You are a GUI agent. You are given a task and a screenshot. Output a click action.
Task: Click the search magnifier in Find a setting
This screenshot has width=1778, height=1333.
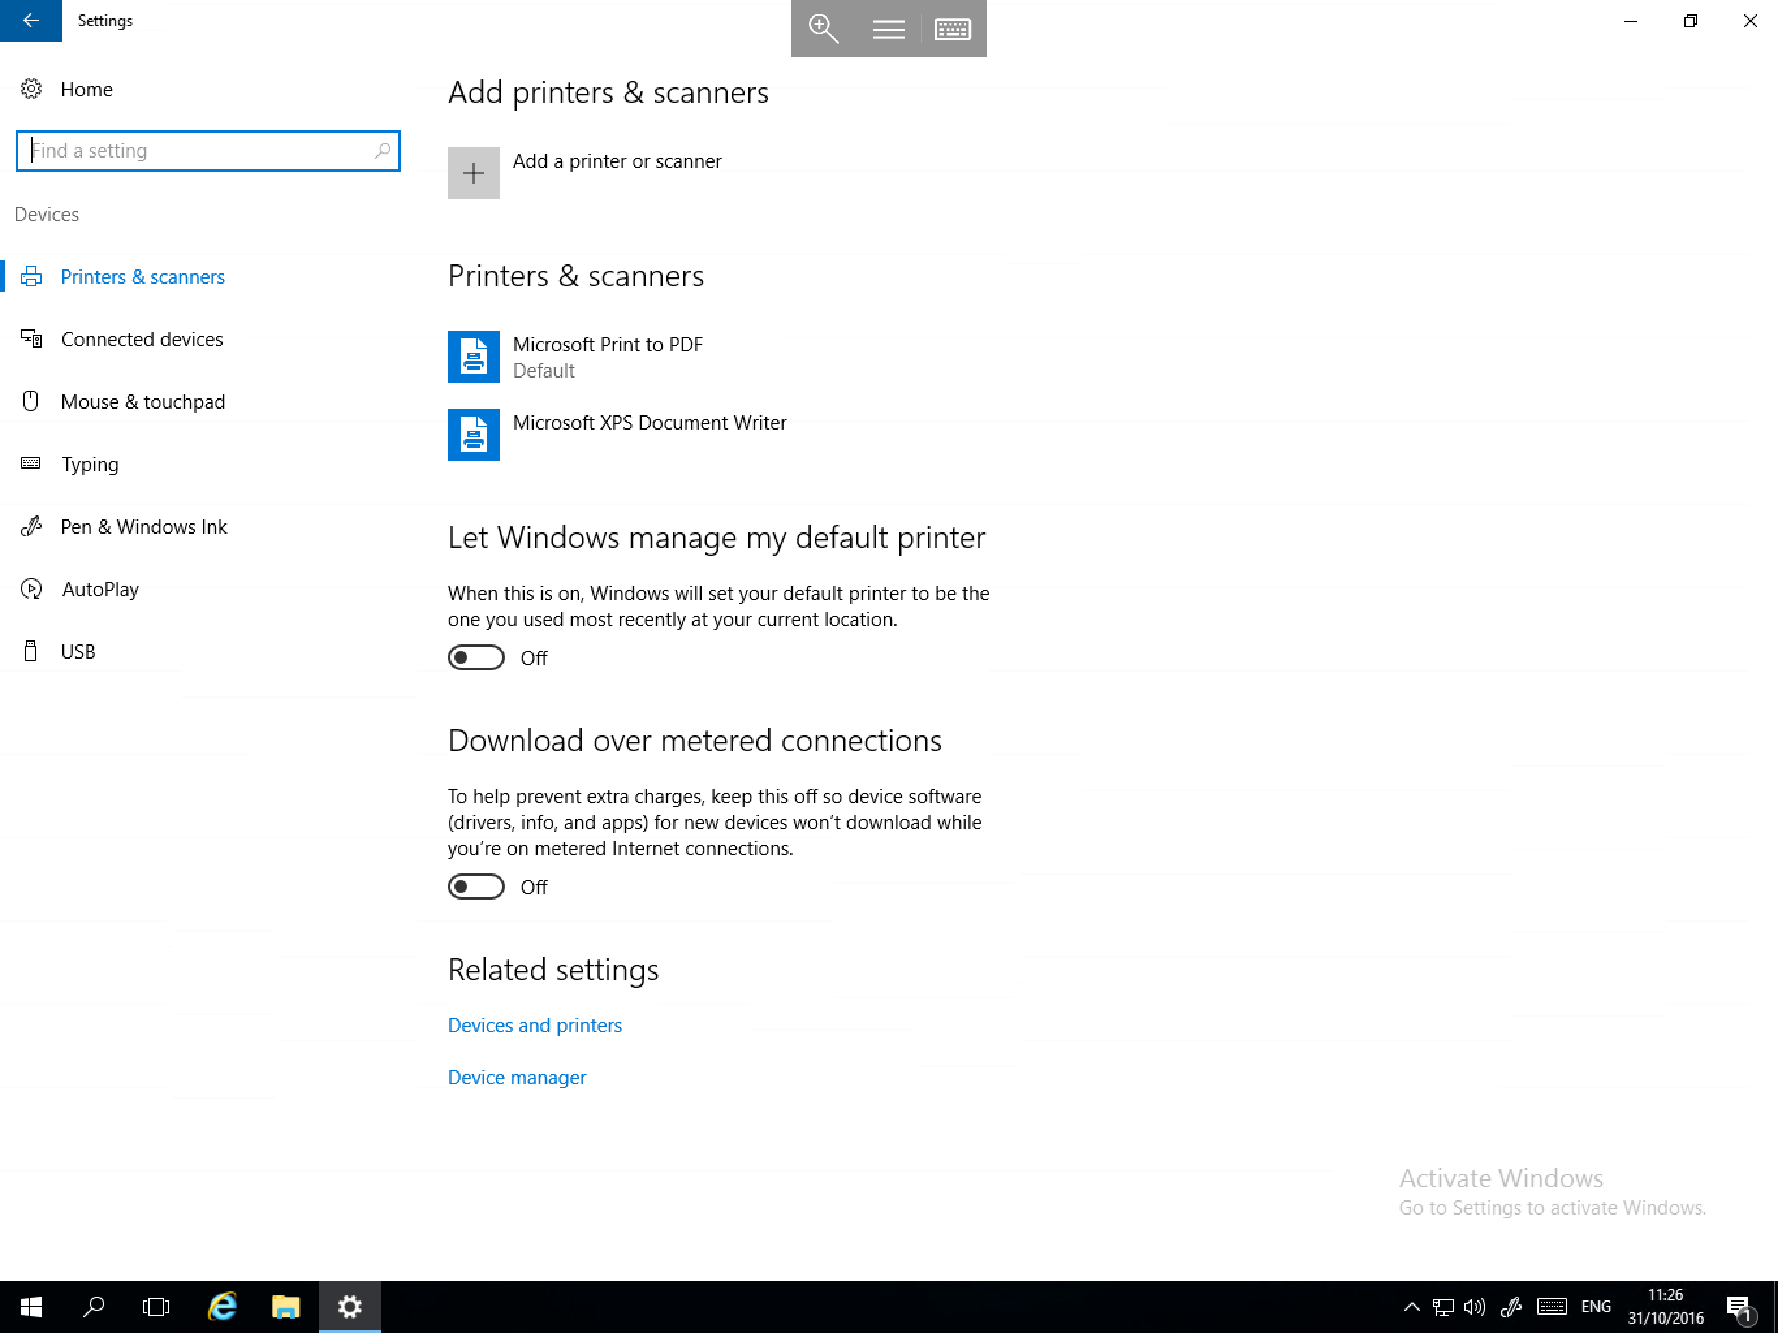point(383,150)
